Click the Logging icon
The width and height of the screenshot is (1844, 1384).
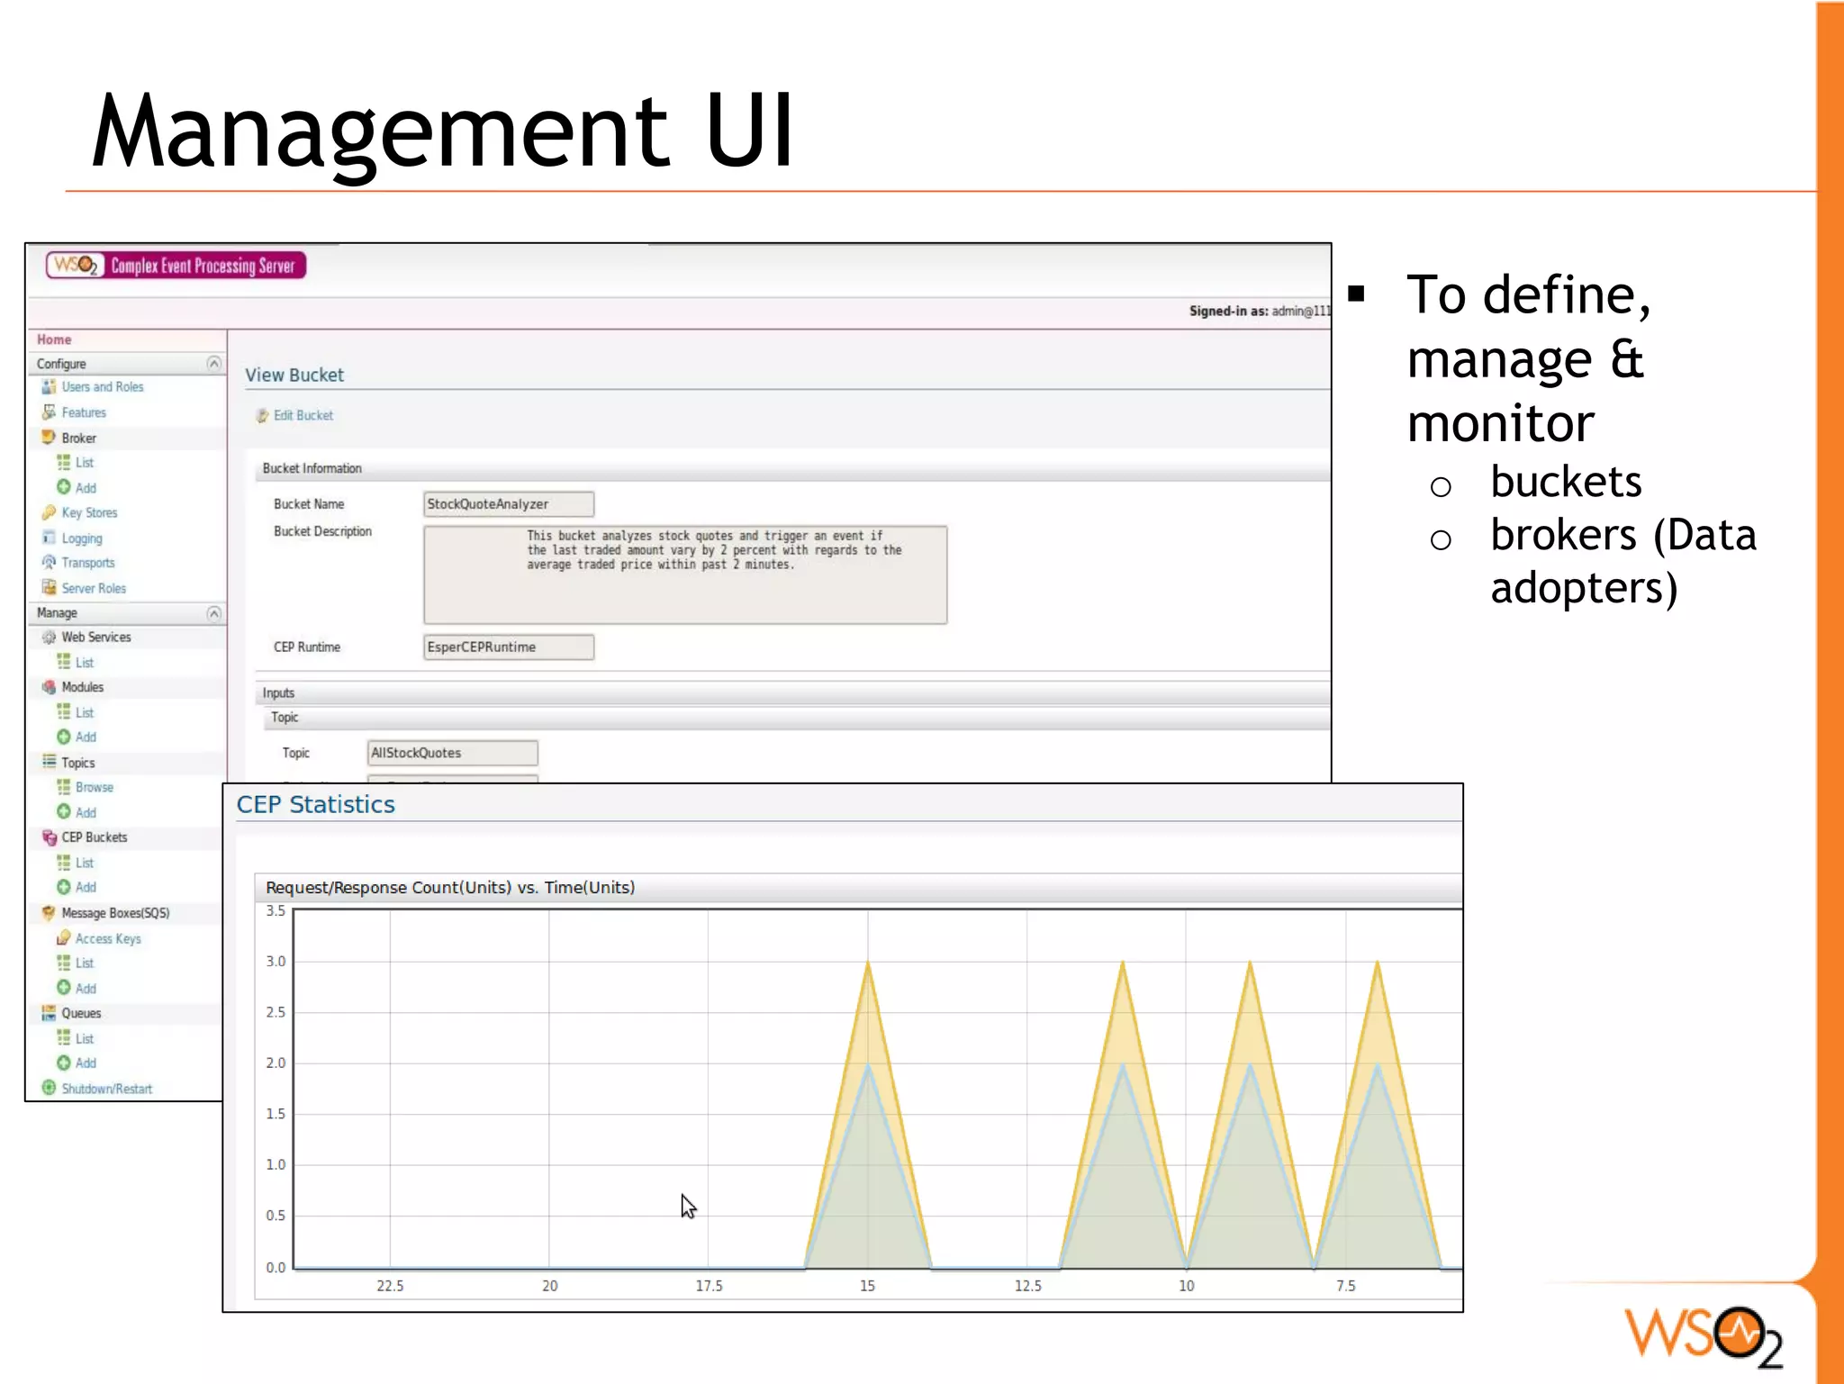(x=49, y=538)
